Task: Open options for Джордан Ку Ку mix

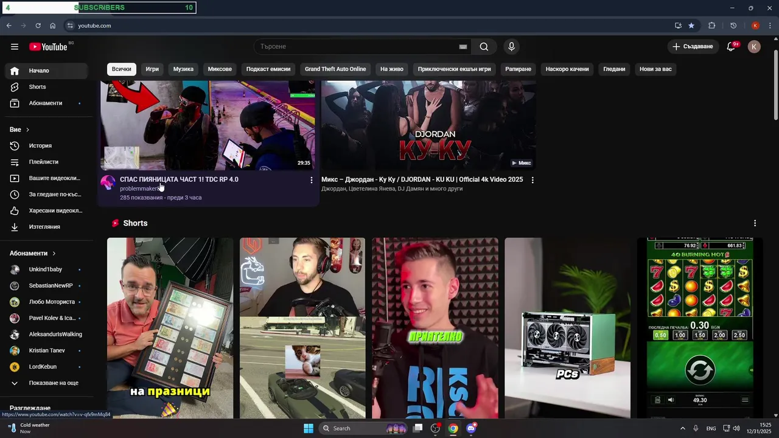Action: tap(533, 180)
